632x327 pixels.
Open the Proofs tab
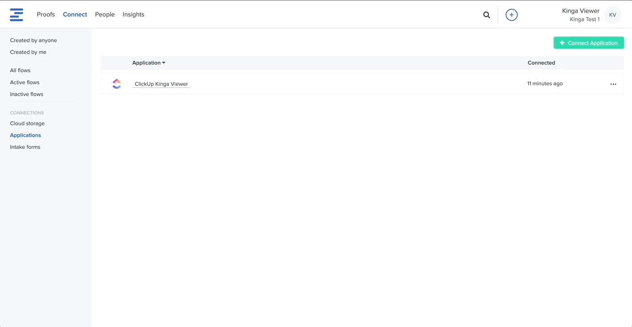pyautogui.click(x=45, y=14)
